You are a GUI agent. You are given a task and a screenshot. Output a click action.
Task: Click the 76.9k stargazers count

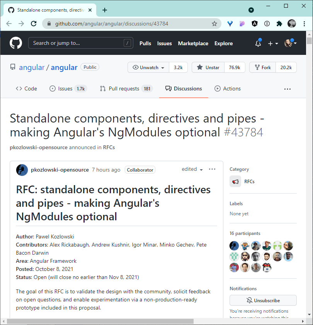(235, 67)
